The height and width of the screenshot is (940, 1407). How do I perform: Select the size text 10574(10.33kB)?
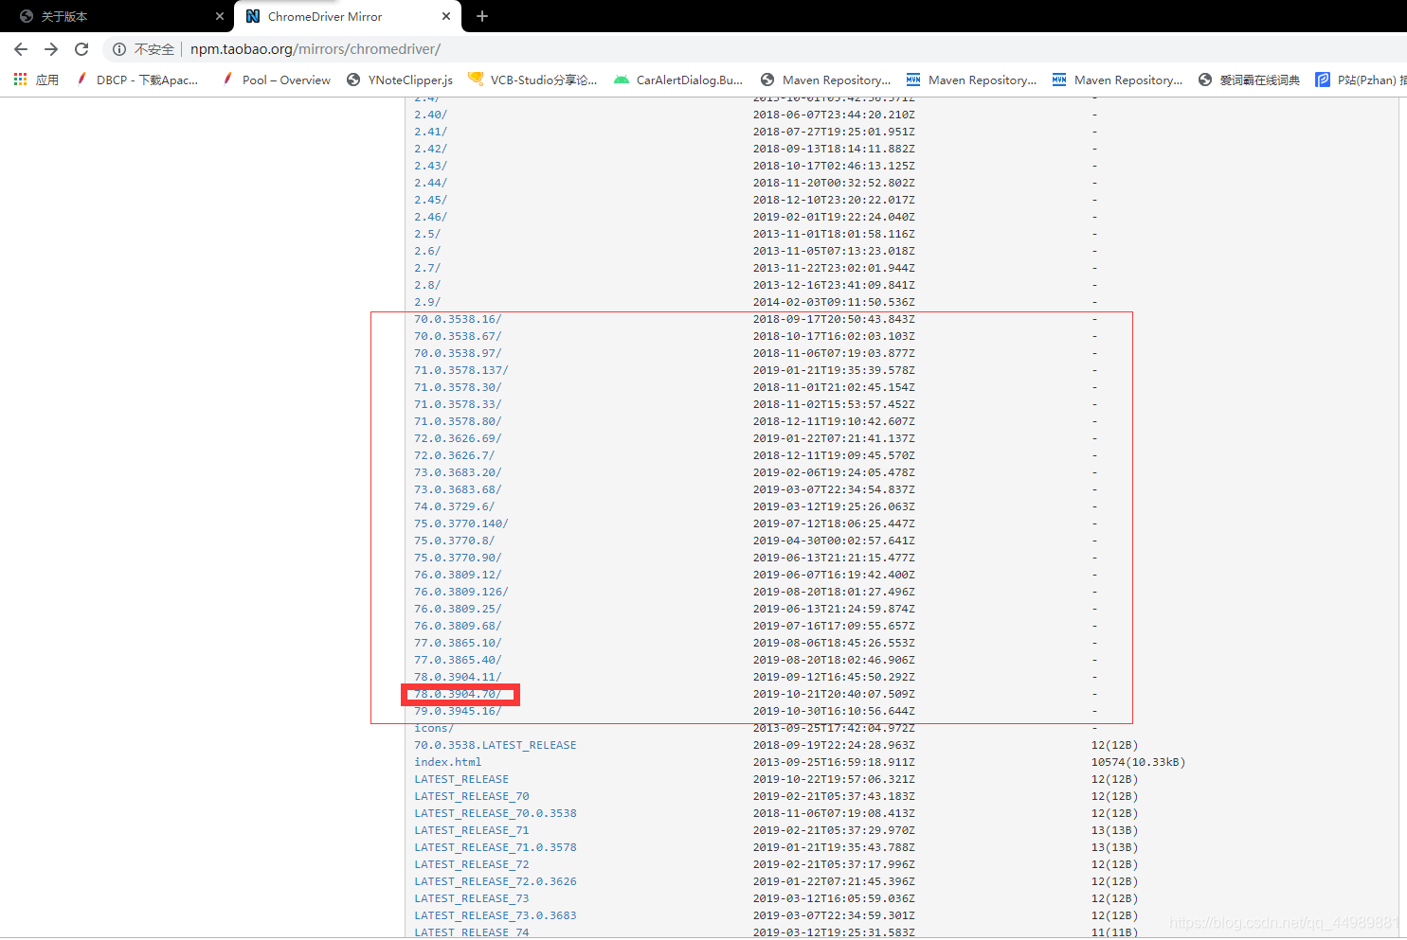point(1138,762)
